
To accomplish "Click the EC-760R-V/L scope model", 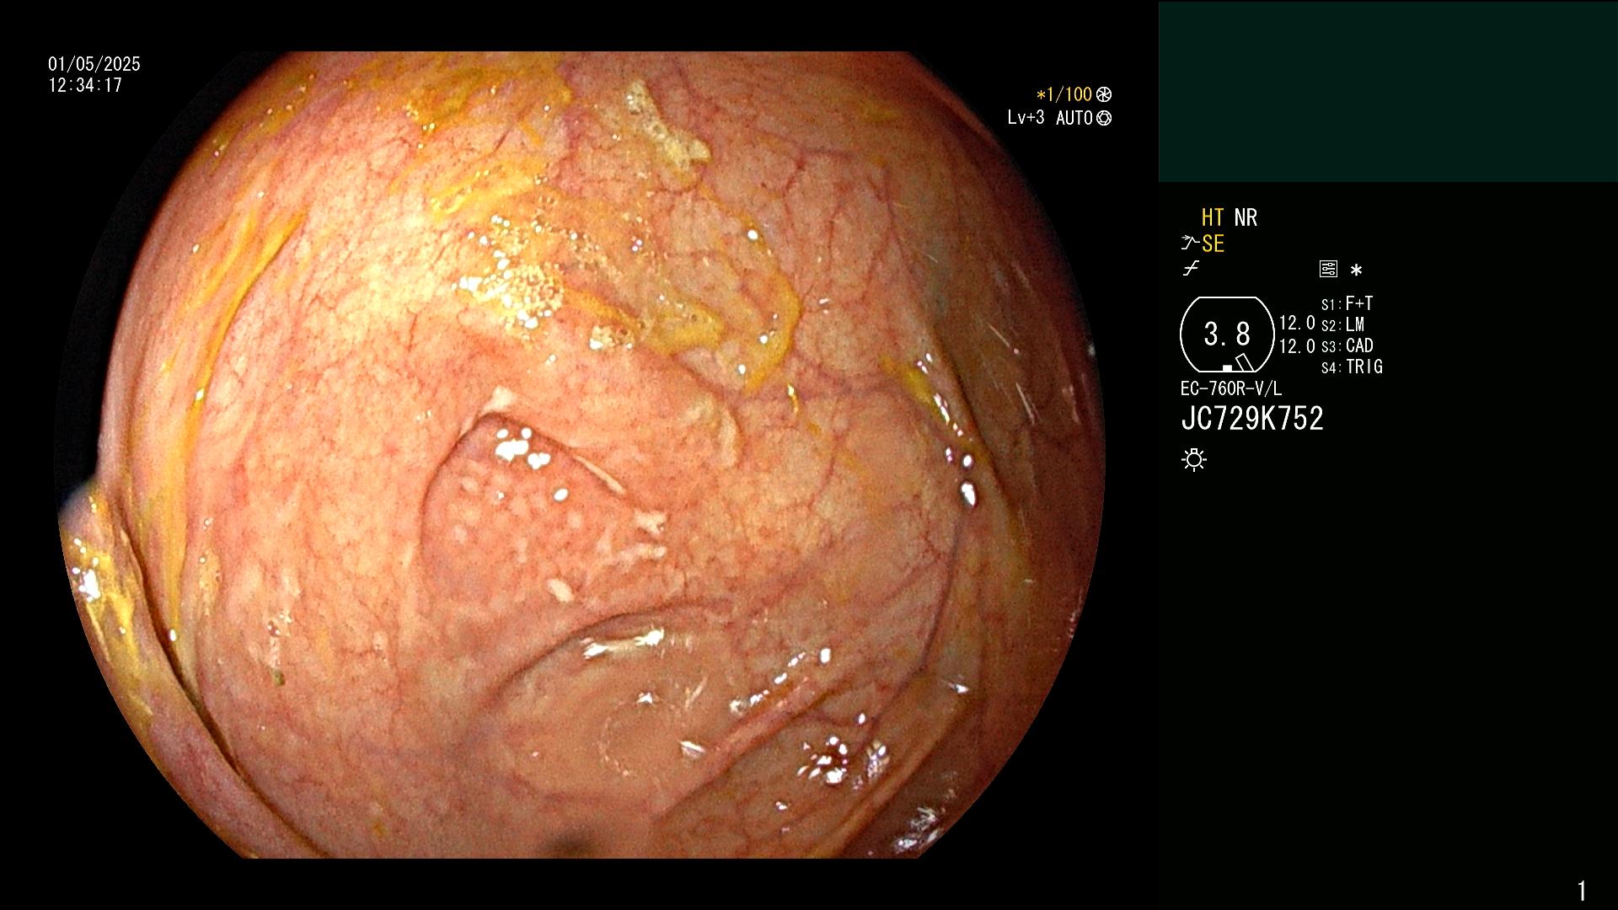I will pyautogui.click(x=1231, y=388).
